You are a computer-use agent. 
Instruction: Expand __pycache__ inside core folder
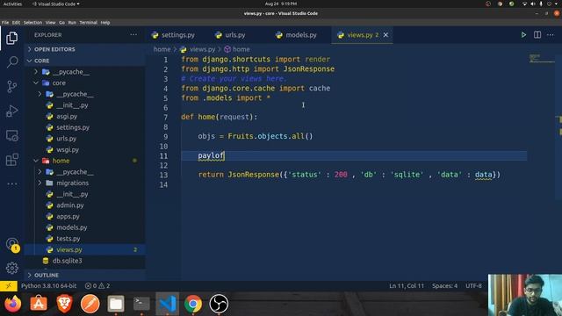pos(85,94)
